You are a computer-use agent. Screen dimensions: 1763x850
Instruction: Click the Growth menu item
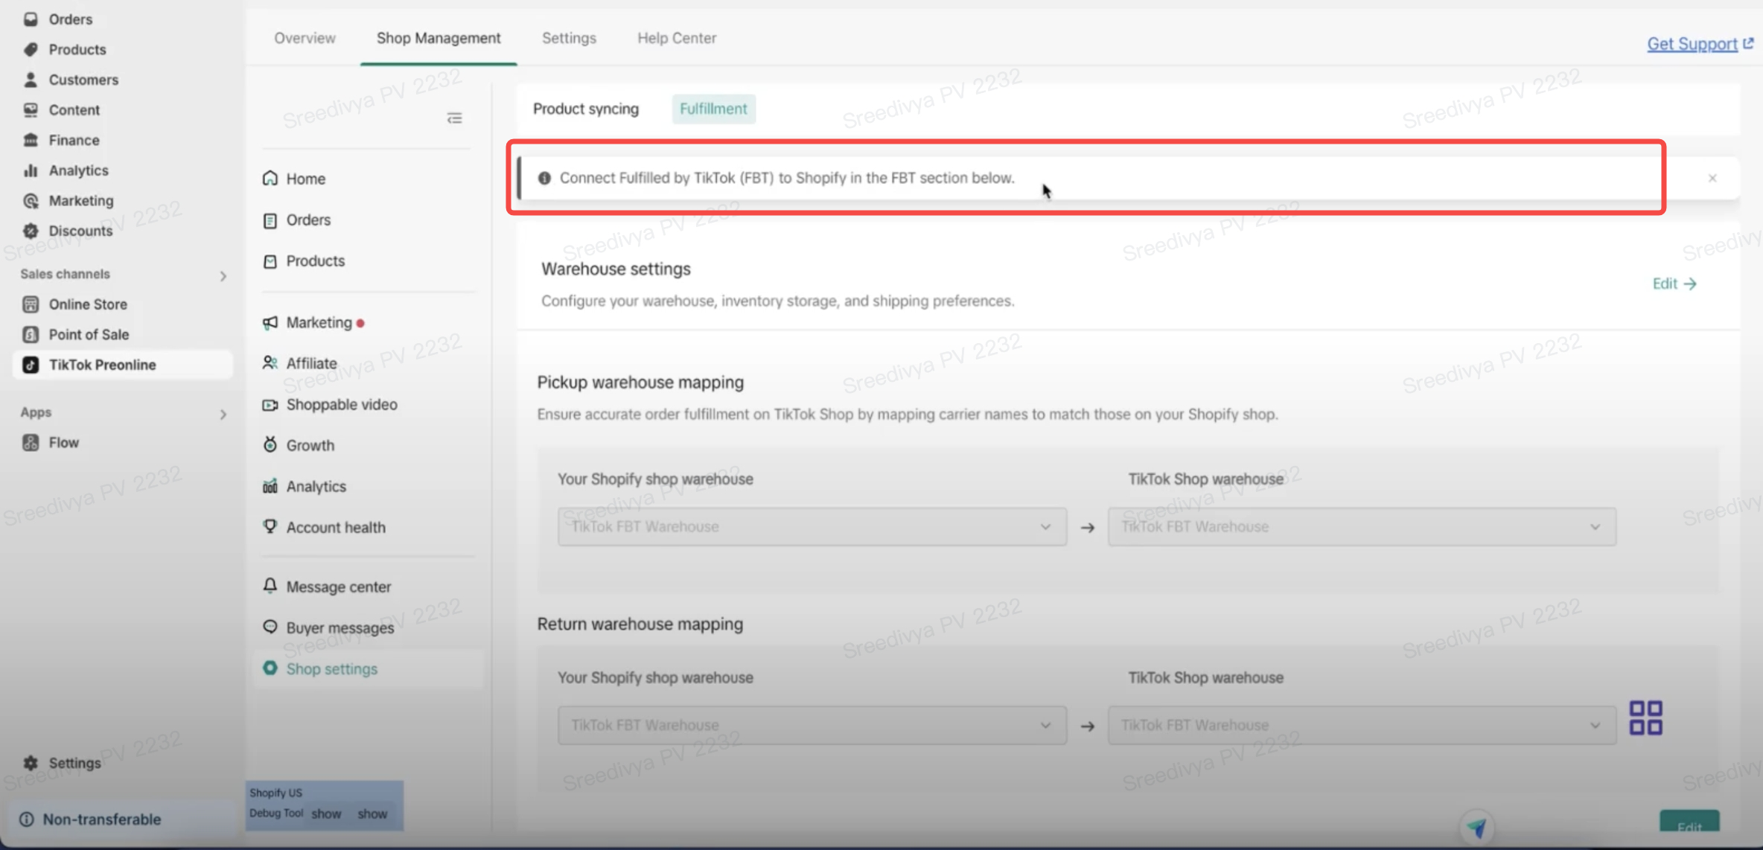[310, 445]
